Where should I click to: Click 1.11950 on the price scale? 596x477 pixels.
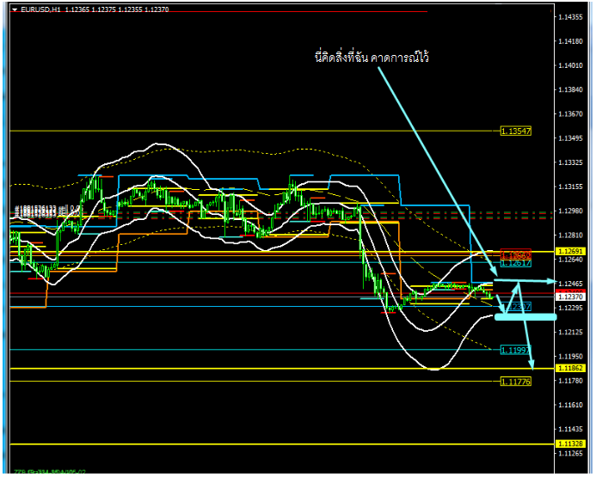[x=570, y=357]
